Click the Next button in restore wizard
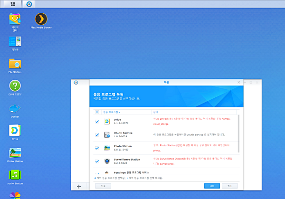The image size is (285, 199). (212, 186)
